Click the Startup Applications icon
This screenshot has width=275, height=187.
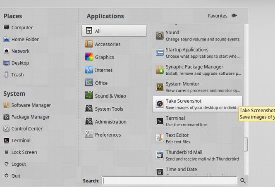coord(160,52)
